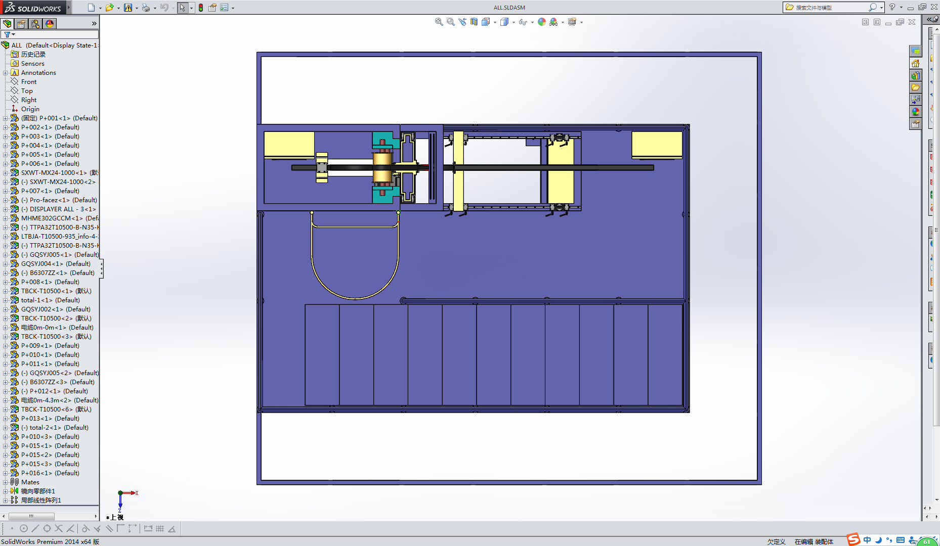This screenshot has height=546, width=940.
Task: Select Origin in the feature tree
Action: click(x=30, y=109)
